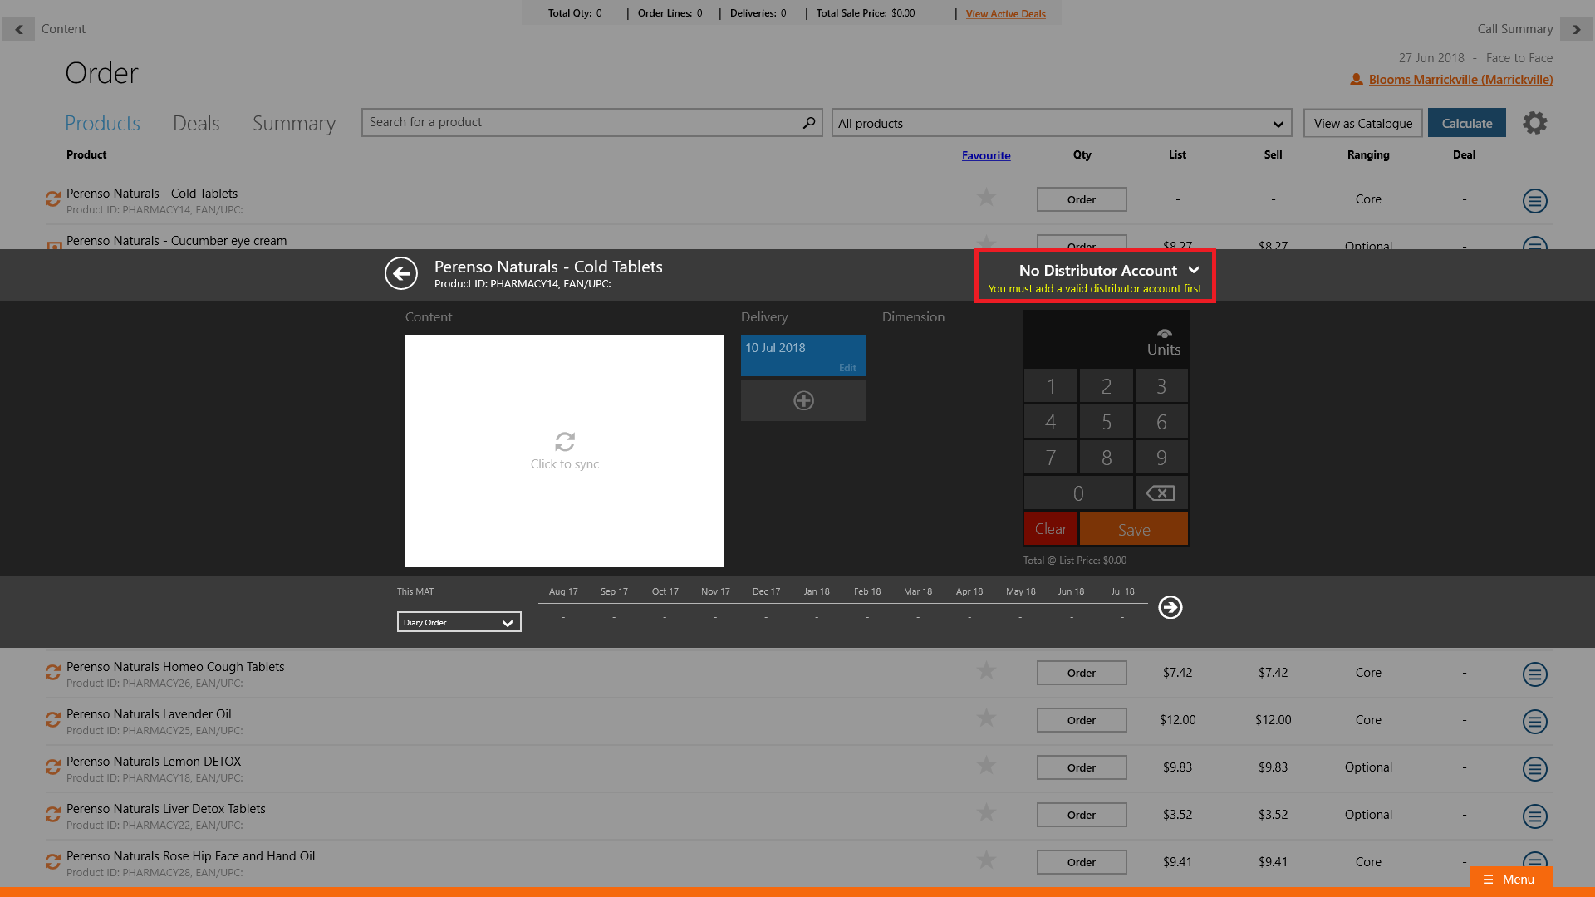Click in the Search for a product field
Screen dimensions: 1595x897
pos(582,123)
